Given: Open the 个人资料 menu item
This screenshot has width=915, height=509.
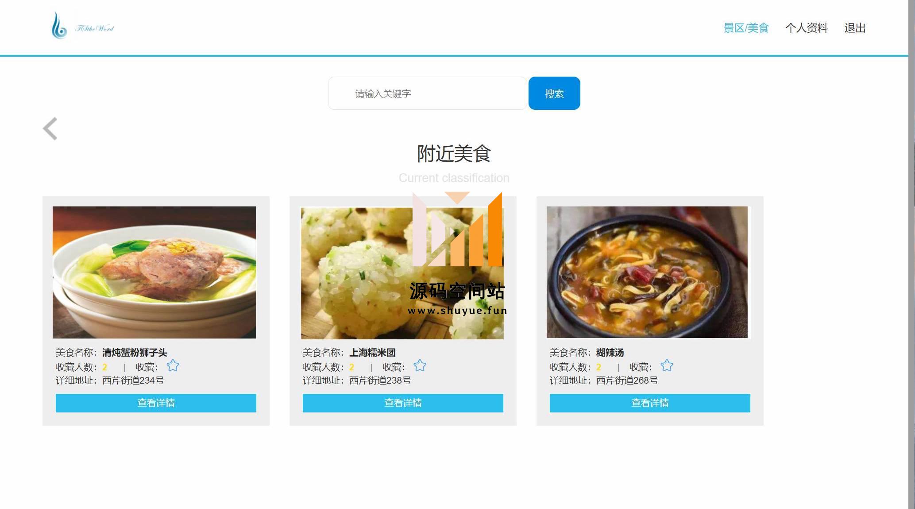Looking at the screenshot, I should click(x=807, y=28).
